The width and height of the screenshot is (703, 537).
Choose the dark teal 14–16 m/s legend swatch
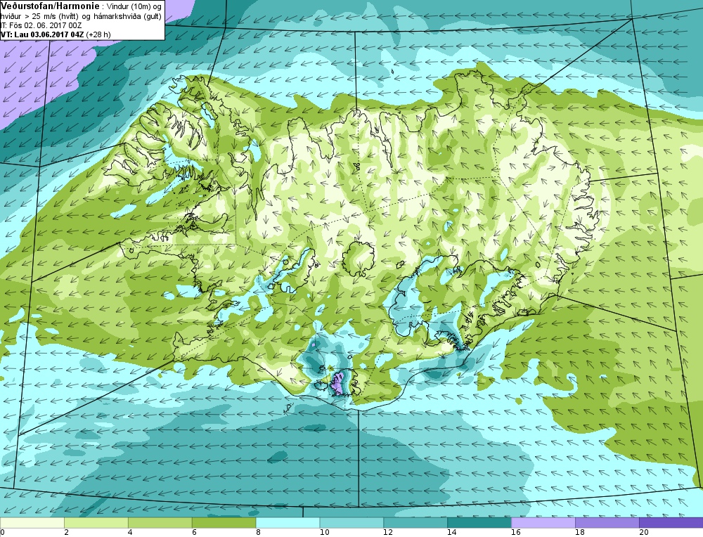(x=479, y=523)
